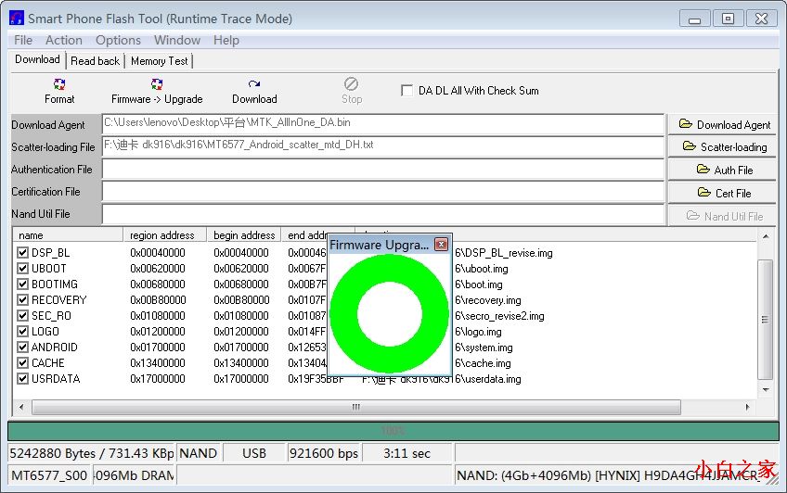Click the name column header
The image size is (787, 493).
pos(69,235)
